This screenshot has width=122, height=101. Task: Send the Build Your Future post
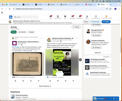click(73, 81)
